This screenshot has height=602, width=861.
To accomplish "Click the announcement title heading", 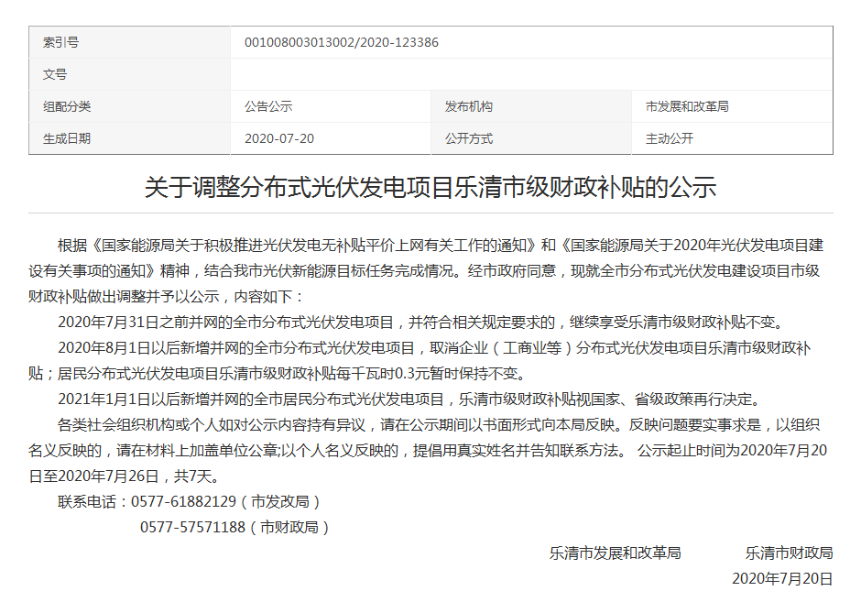I will pyautogui.click(x=430, y=188).
